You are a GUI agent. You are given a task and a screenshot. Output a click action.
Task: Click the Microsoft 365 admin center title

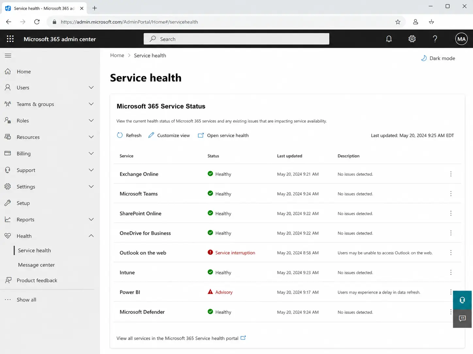(x=60, y=39)
